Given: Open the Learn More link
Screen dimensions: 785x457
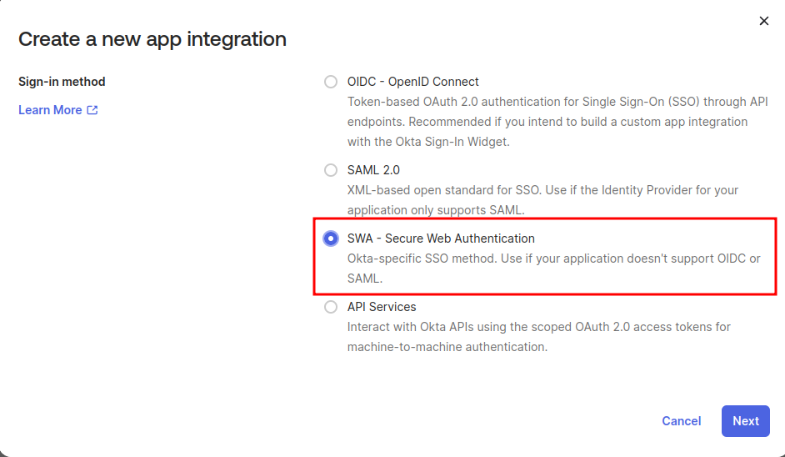Looking at the screenshot, I should click(50, 110).
